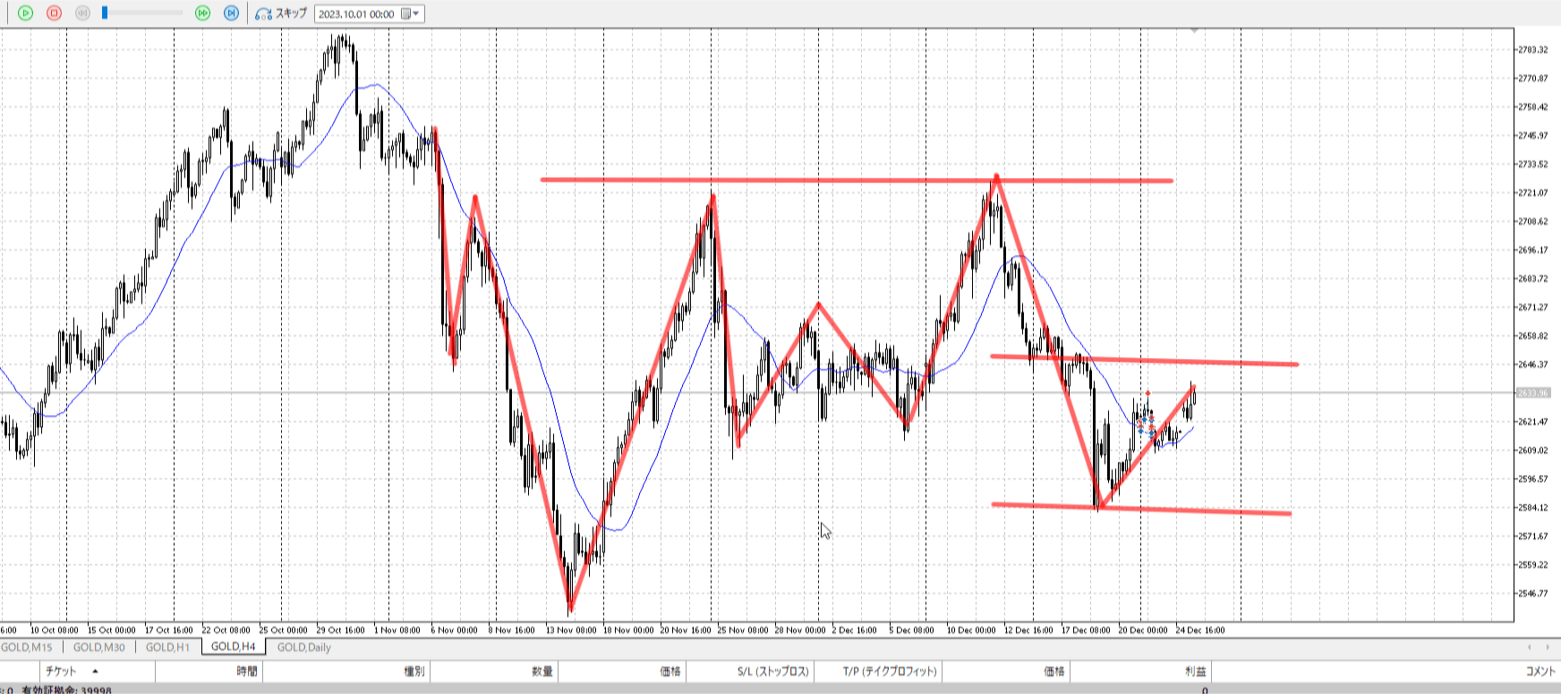Click the red stop button
1561x694 pixels.
[x=54, y=13]
